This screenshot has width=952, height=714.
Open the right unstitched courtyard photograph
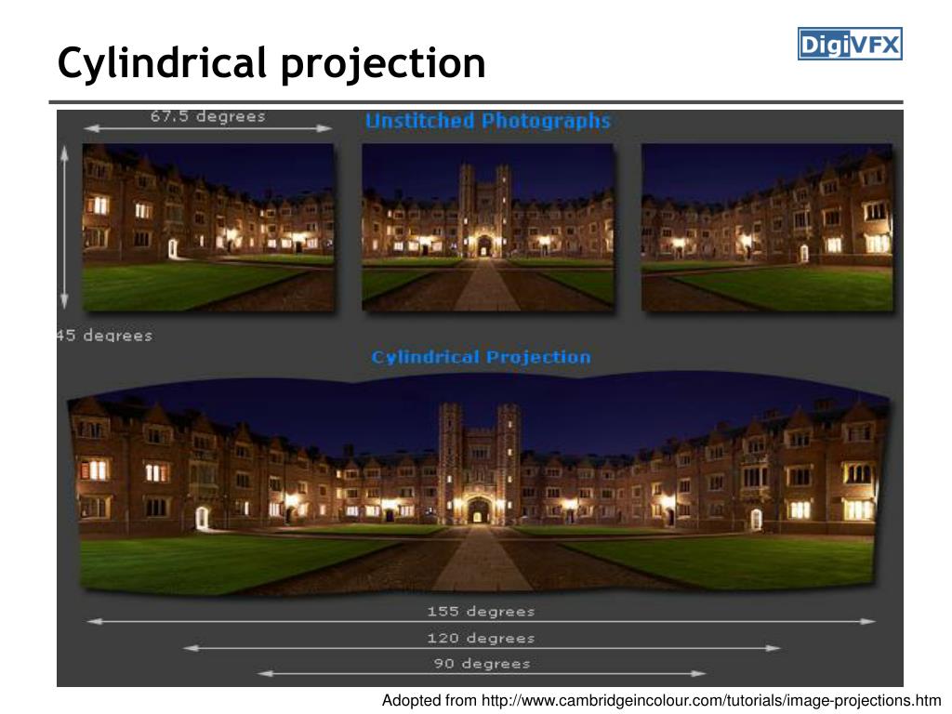click(x=767, y=228)
